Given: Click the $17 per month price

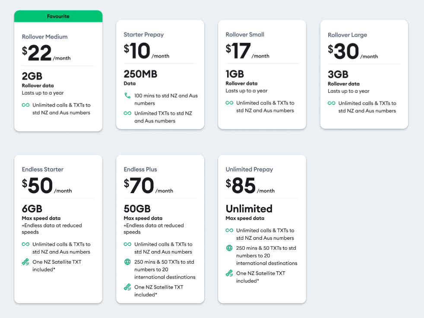Looking at the screenshot, I should [247, 51].
